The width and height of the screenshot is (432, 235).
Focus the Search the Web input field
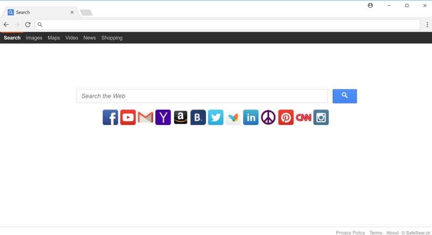(202, 96)
